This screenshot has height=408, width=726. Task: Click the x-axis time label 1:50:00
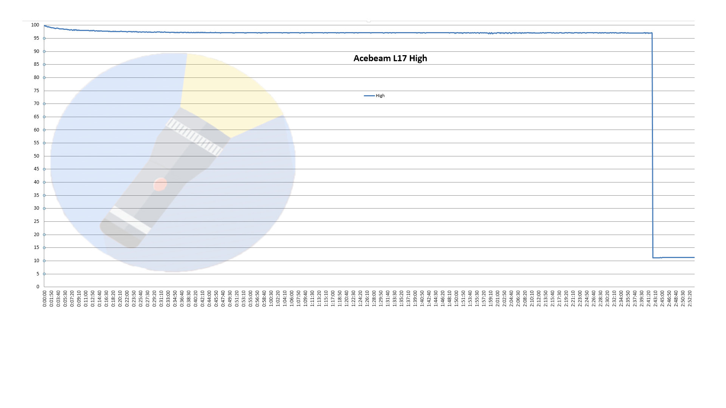click(x=456, y=298)
